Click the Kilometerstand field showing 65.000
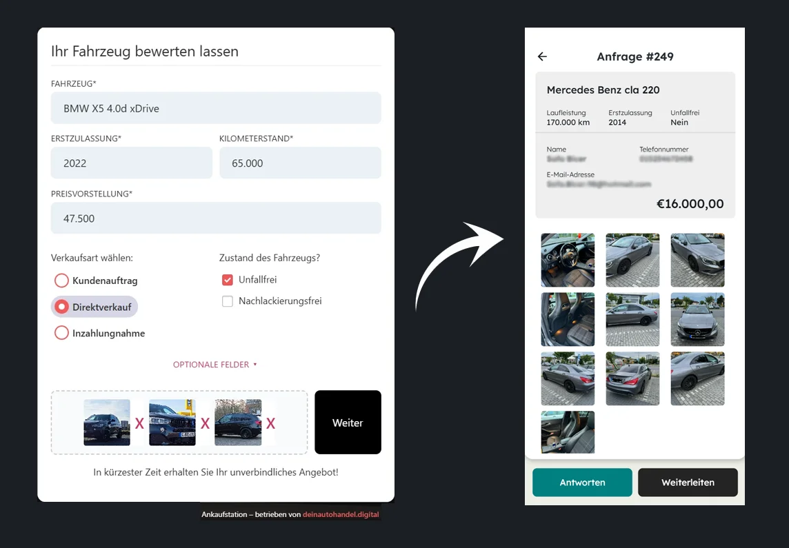Image resolution: width=789 pixels, height=548 pixels. point(300,163)
